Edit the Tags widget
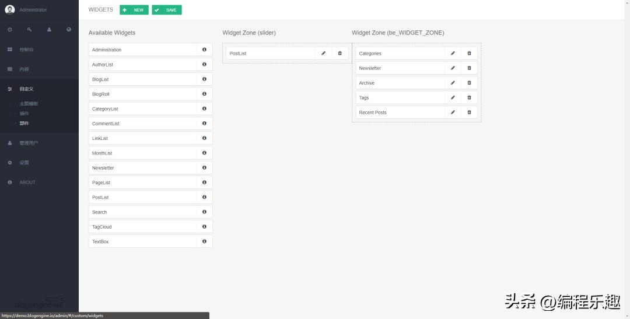630x319 pixels. [453, 98]
